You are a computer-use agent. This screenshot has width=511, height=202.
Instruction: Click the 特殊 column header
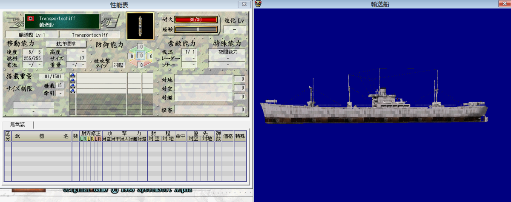[240, 136]
